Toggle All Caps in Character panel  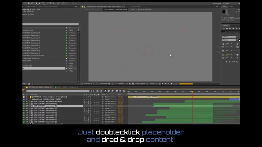coord(233,62)
